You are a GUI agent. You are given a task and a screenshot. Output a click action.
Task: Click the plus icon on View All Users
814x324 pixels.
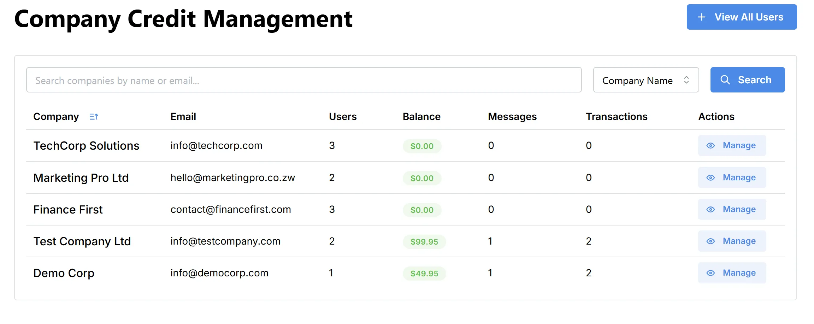701,17
